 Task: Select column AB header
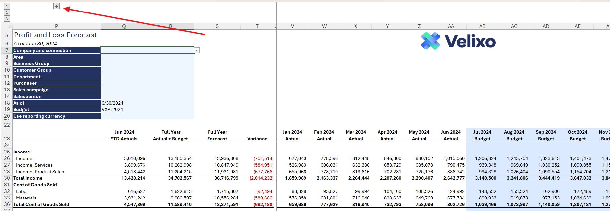(x=482, y=26)
